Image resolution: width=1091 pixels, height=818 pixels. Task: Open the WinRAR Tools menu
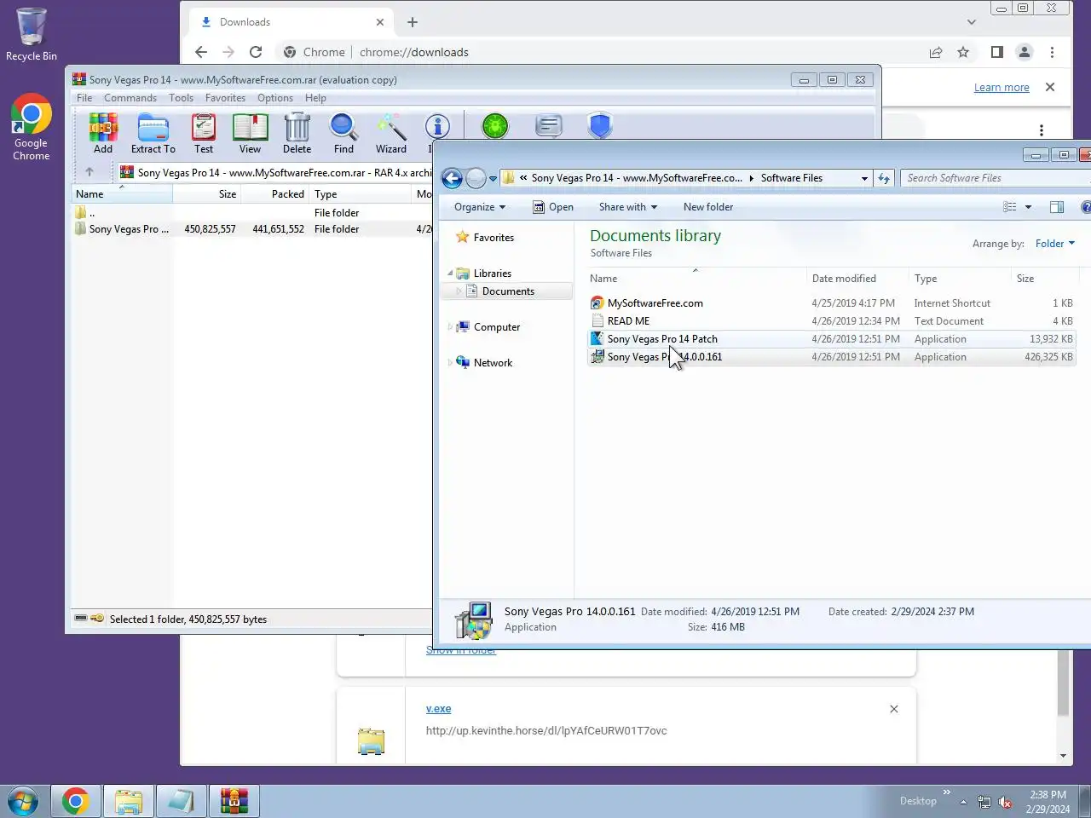tap(181, 98)
